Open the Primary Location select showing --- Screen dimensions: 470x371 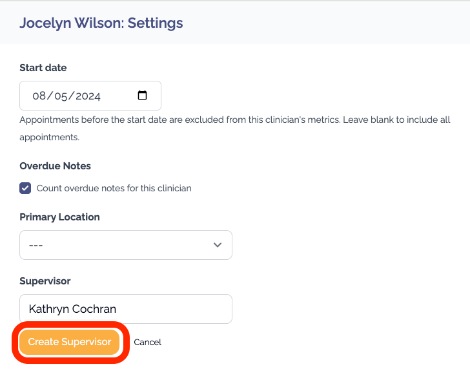[x=126, y=245]
